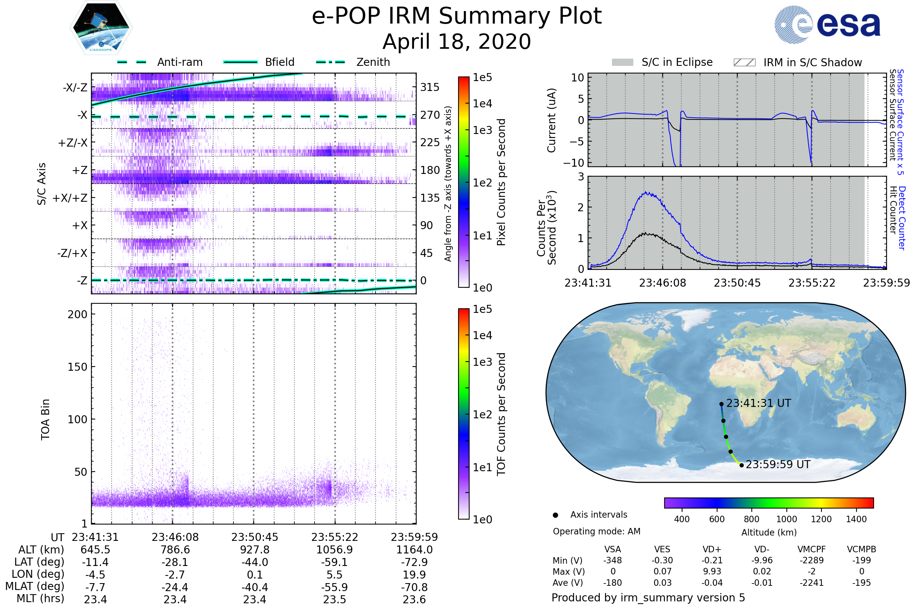Image resolution: width=914 pixels, height=609 pixels.
Task: Click the Zenith dash-dot legend marker
Action: 330,62
